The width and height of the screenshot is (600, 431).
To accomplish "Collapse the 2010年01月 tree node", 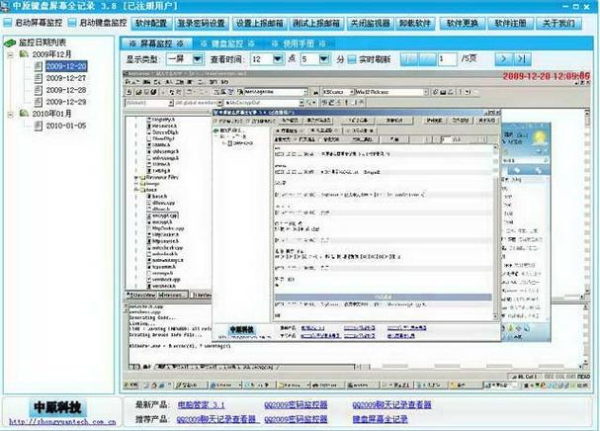I will 10,114.
